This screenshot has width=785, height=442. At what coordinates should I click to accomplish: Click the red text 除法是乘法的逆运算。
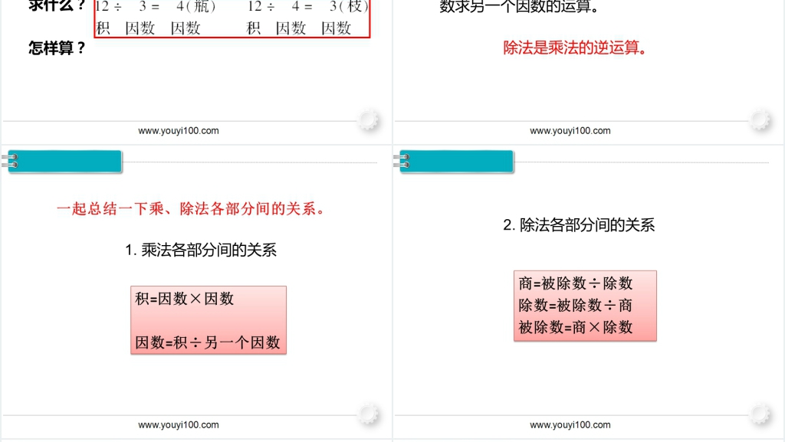coord(574,48)
